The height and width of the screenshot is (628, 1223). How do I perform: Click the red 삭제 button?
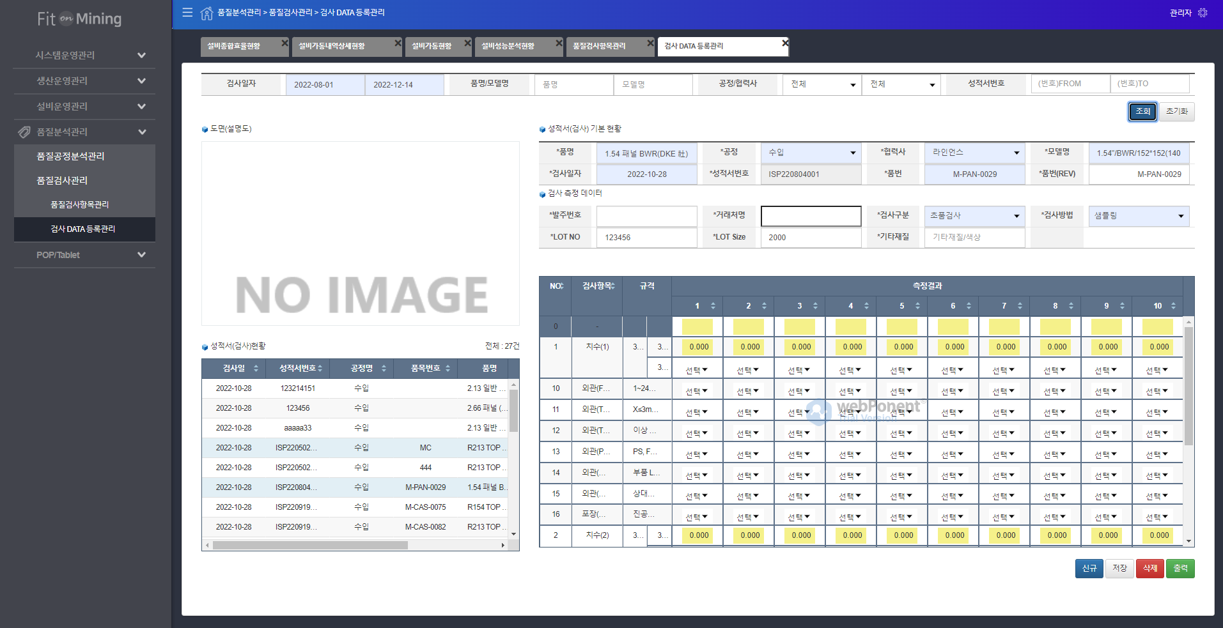[1149, 568]
